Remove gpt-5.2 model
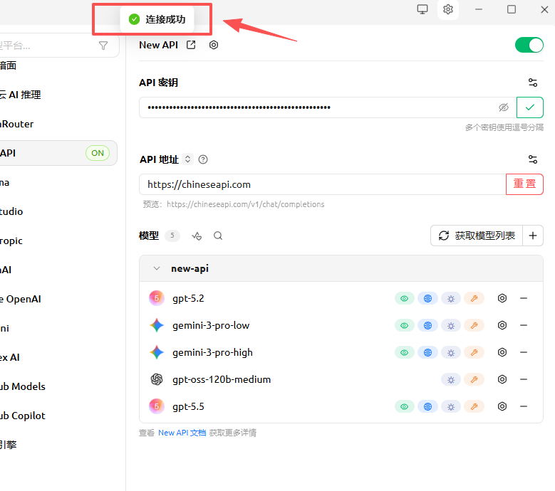 click(x=524, y=298)
